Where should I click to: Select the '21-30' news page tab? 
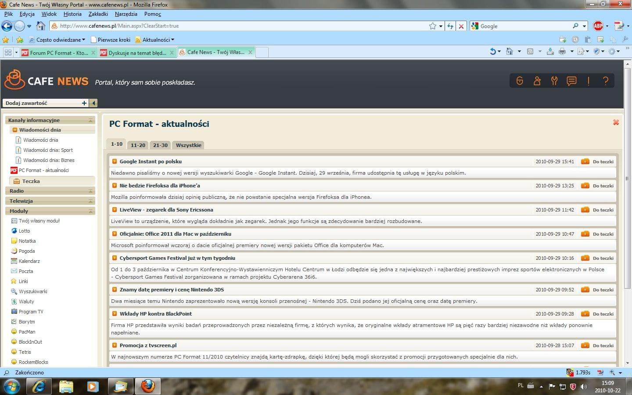tap(160, 145)
